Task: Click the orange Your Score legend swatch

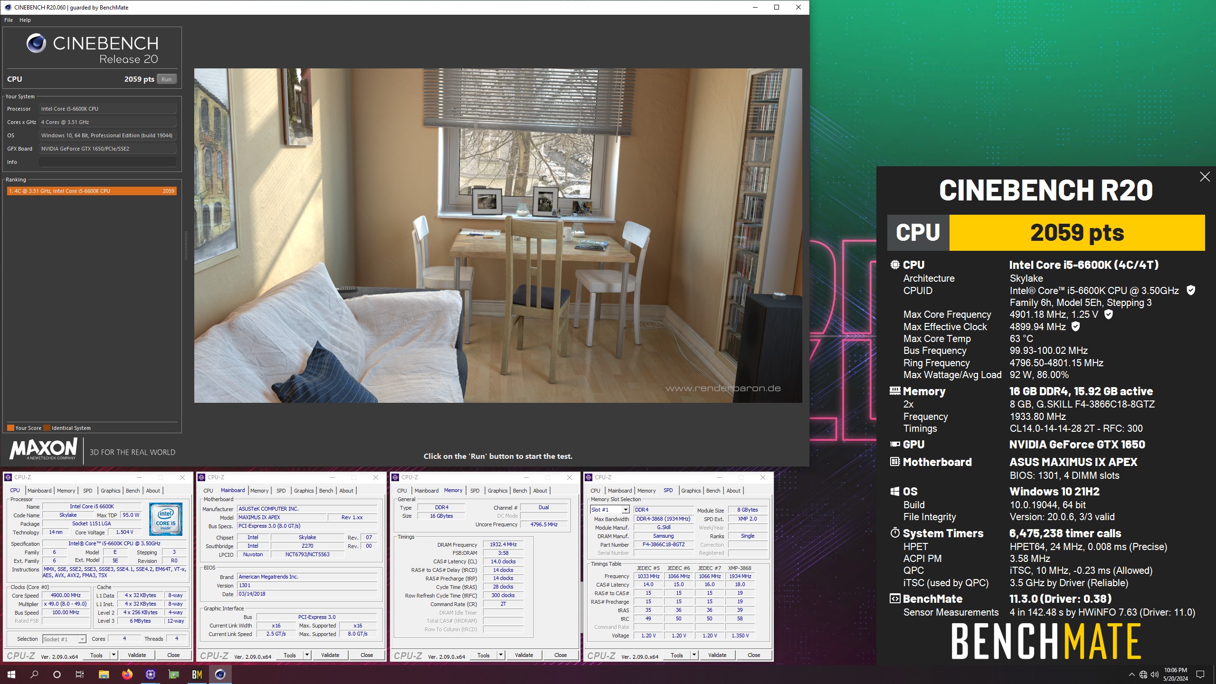Action: 10,427
